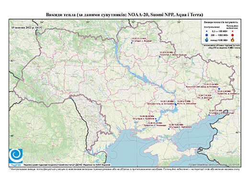Click the large red legend circle

click(x=233, y=35)
